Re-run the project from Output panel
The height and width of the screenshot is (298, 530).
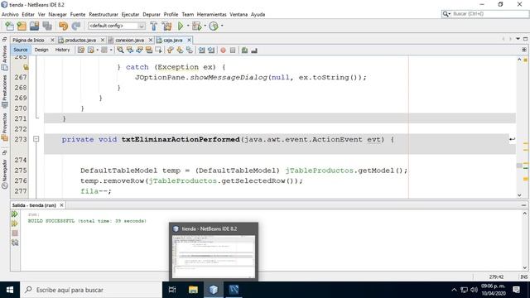coord(15,214)
